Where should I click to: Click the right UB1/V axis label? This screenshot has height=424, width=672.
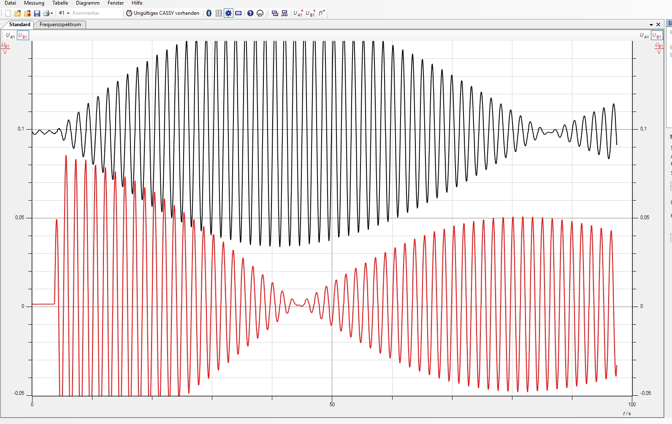coord(659,49)
